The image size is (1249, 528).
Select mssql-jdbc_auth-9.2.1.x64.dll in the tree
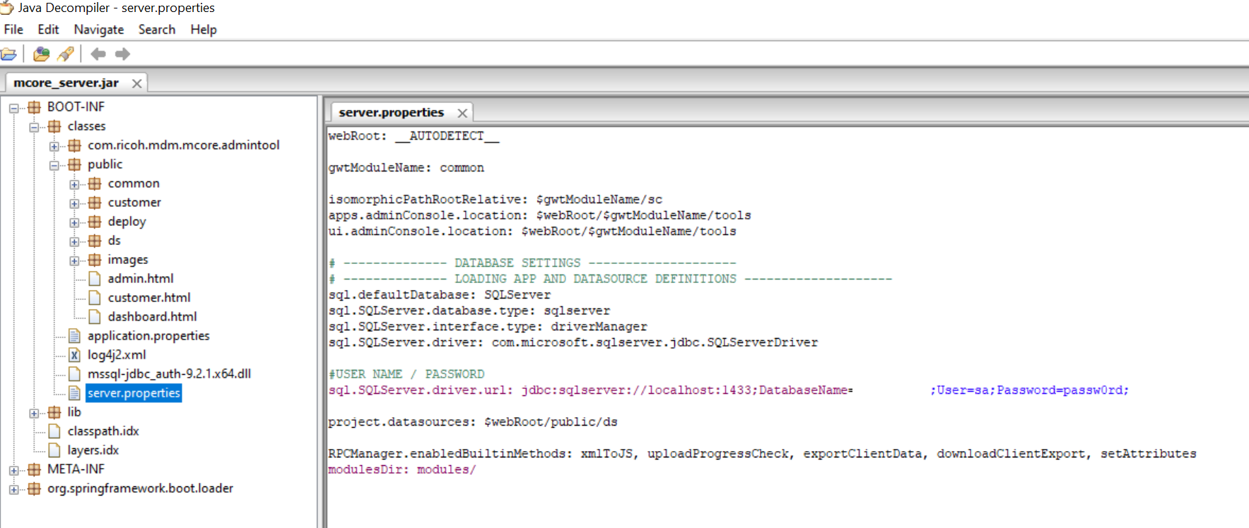tap(169, 374)
